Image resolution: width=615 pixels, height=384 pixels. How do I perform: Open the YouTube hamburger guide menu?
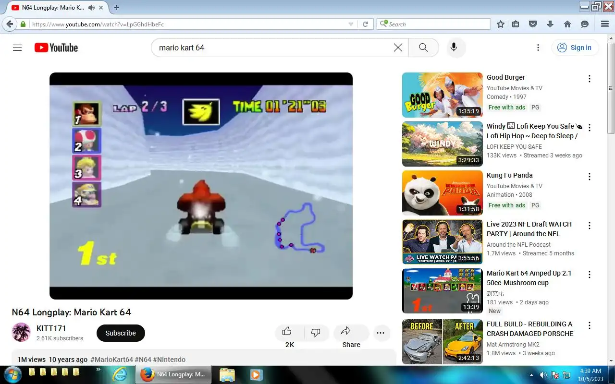click(17, 48)
